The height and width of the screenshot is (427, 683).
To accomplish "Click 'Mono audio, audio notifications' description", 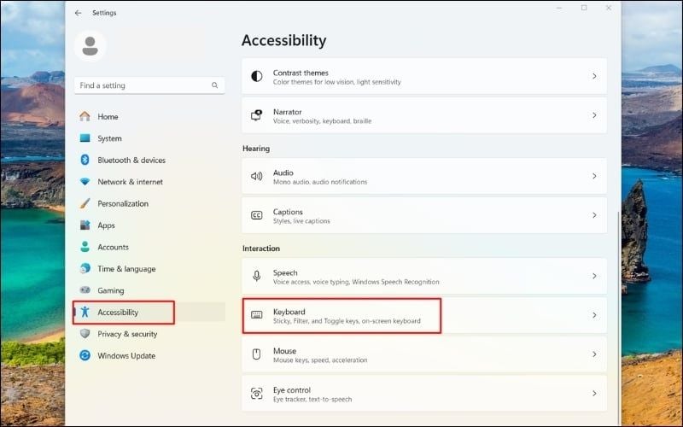I will [320, 182].
